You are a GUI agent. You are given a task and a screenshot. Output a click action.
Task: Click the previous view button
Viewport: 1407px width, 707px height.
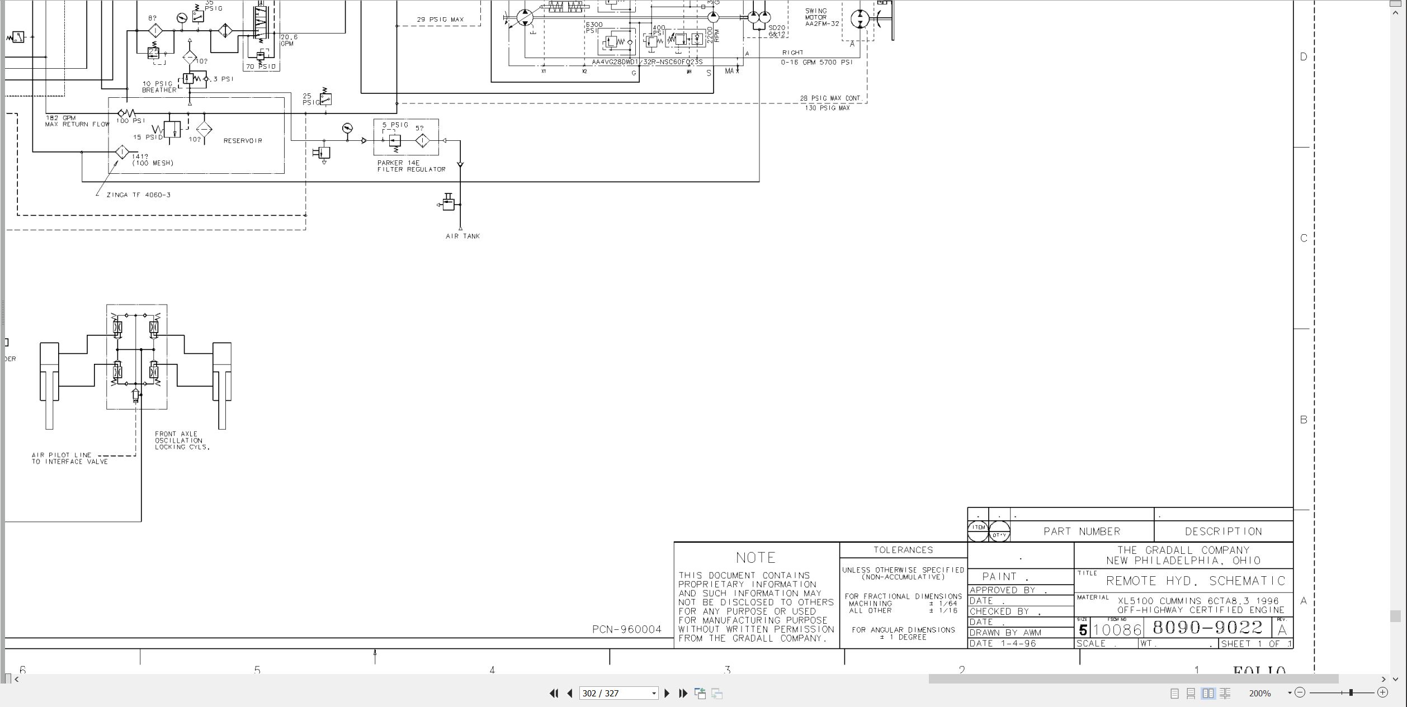[700, 693]
